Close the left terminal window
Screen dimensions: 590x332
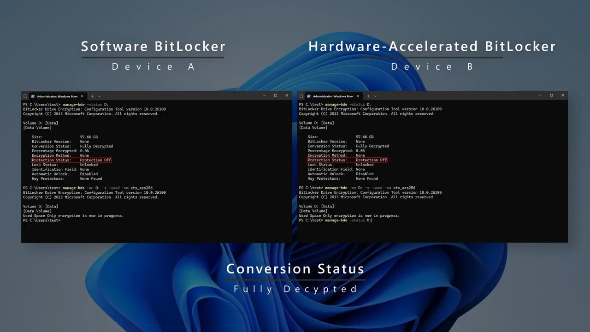click(x=287, y=95)
